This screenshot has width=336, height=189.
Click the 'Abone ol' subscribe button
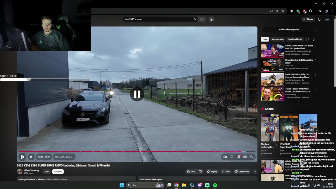click(x=58, y=172)
